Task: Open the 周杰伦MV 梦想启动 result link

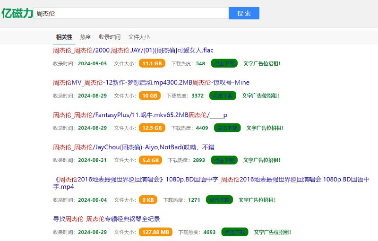Action: tap(151, 82)
